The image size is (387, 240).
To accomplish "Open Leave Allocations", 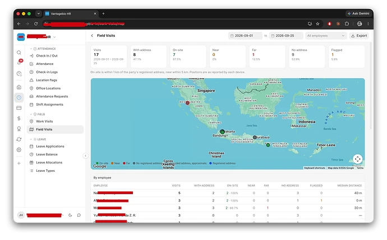I will [x=55, y=163].
